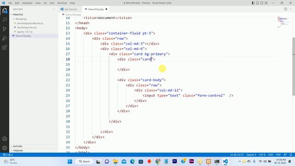The width and height of the screenshot is (295, 166).
Task: Open the File menu
Action: tap(10, 3)
